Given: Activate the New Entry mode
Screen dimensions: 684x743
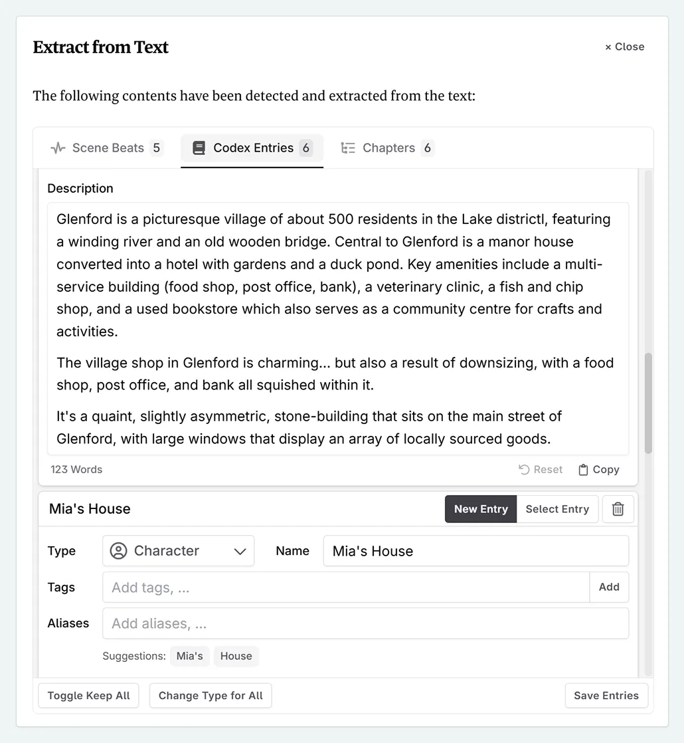Looking at the screenshot, I should [480, 509].
